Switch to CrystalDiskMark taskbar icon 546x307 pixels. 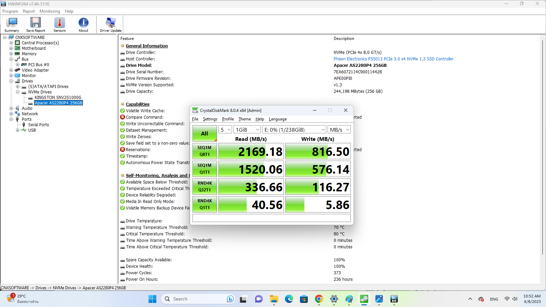364,299
